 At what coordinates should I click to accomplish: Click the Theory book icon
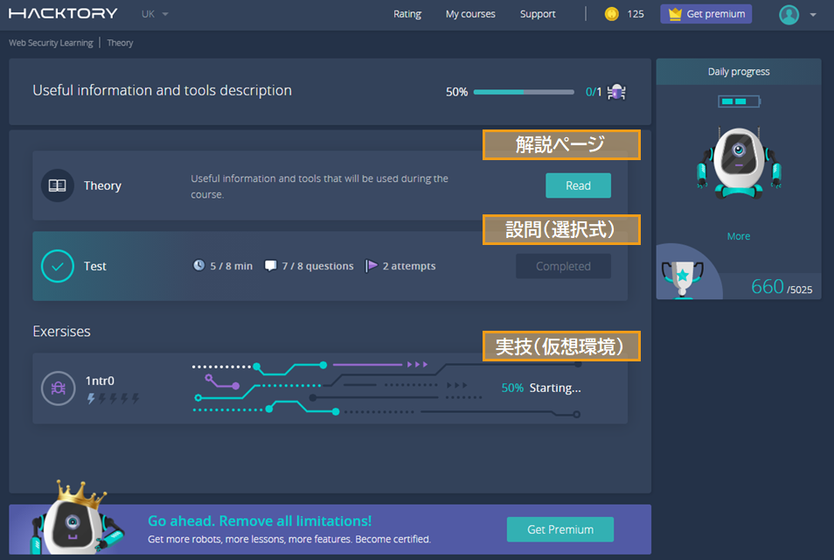tap(56, 185)
